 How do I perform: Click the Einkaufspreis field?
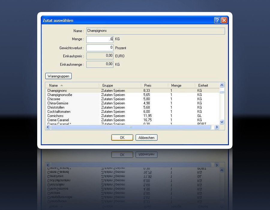pyautogui.click(x=100, y=56)
